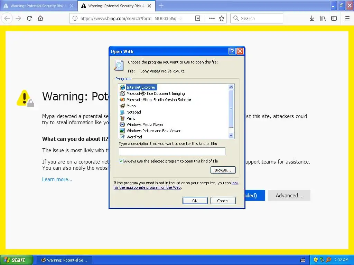The image size is (354, 265).
Task: Open the library bookshelf icon
Action: [x=323, y=18]
